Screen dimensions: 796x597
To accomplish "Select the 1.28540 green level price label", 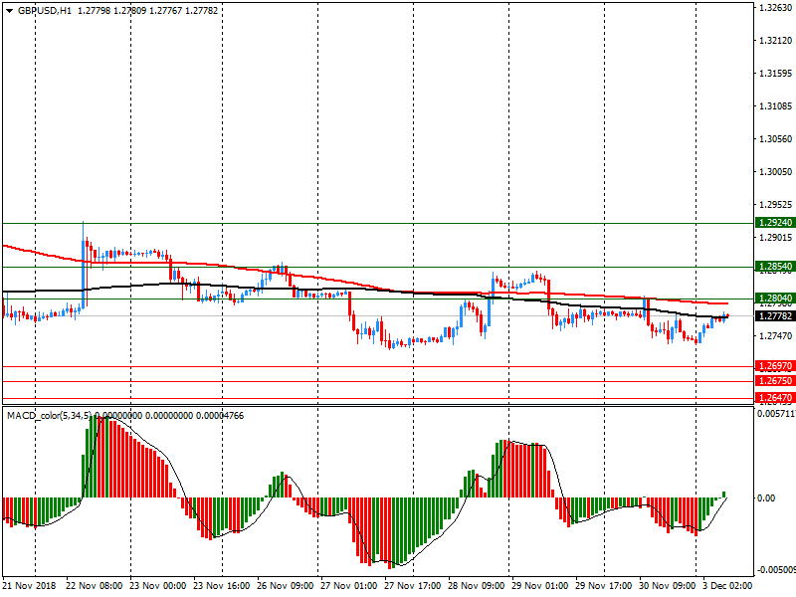I will pyautogui.click(x=774, y=267).
